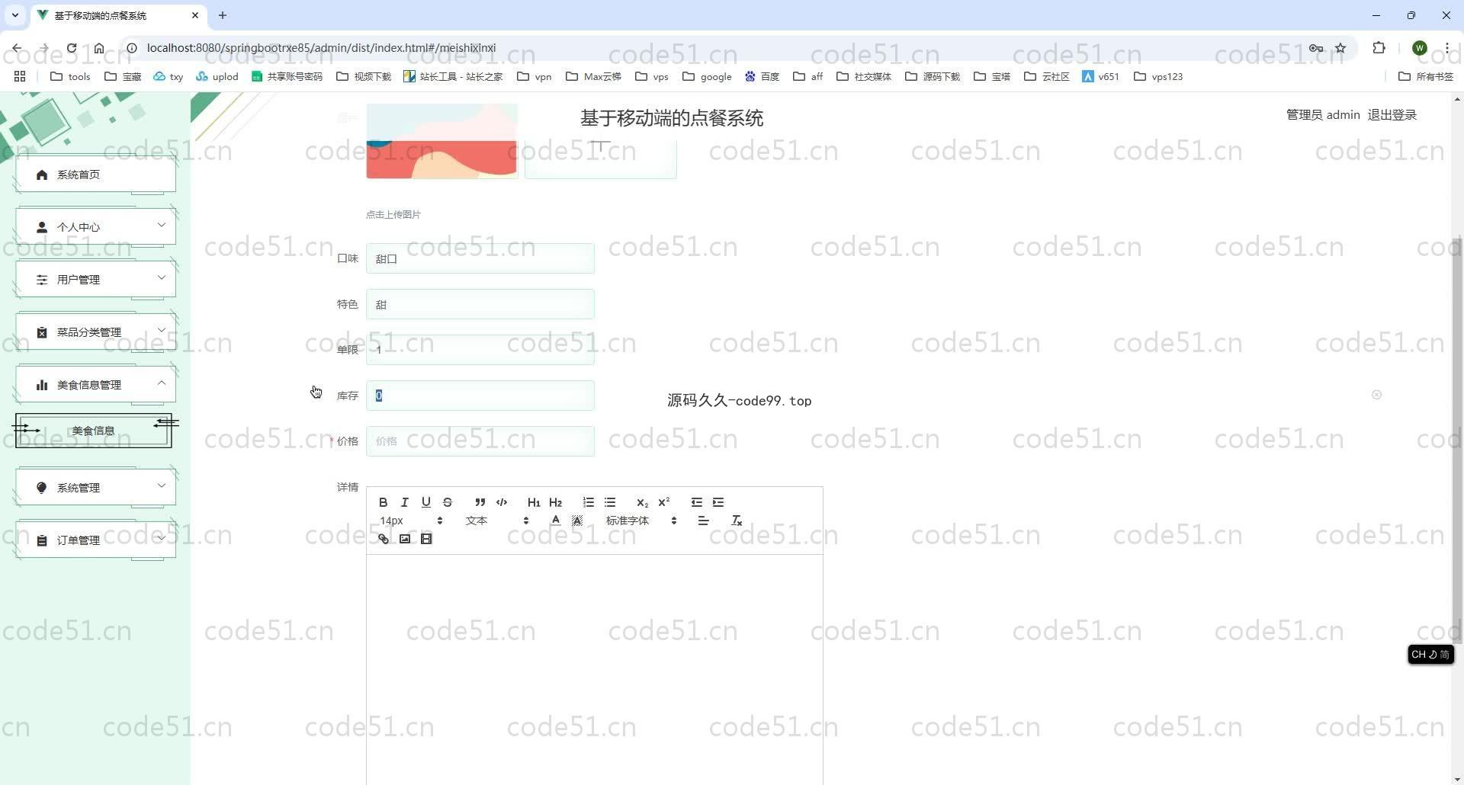Screen dimensions: 1464x785
Task: Apply Heading 2 style
Action: tap(555, 502)
